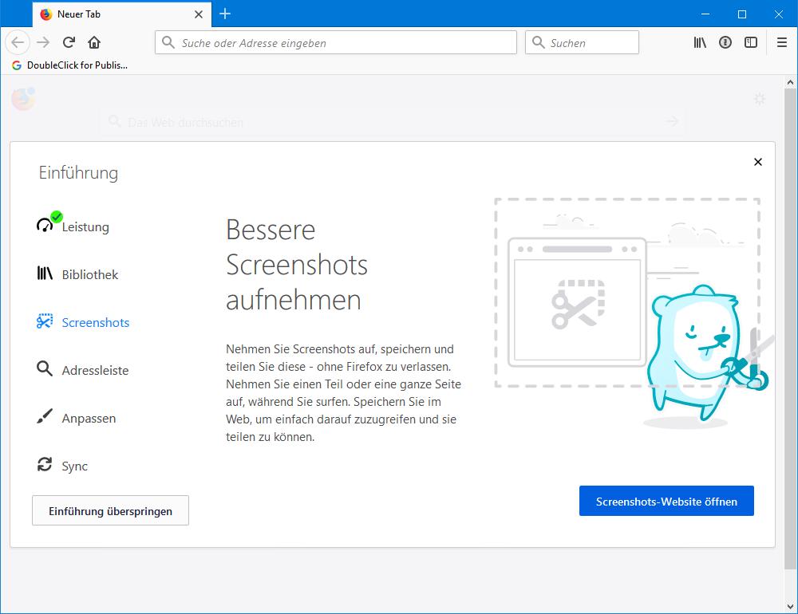This screenshot has height=614, width=798.
Task: Maximize the Firefox window
Action: pyautogui.click(x=742, y=14)
